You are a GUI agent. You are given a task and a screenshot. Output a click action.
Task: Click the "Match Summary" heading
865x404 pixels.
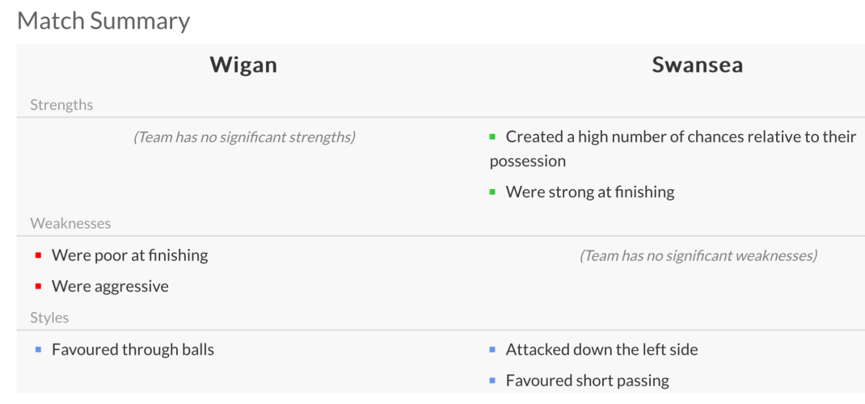click(x=103, y=20)
